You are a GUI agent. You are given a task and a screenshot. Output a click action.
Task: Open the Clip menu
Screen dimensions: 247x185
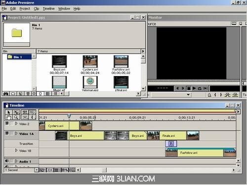point(37,9)
